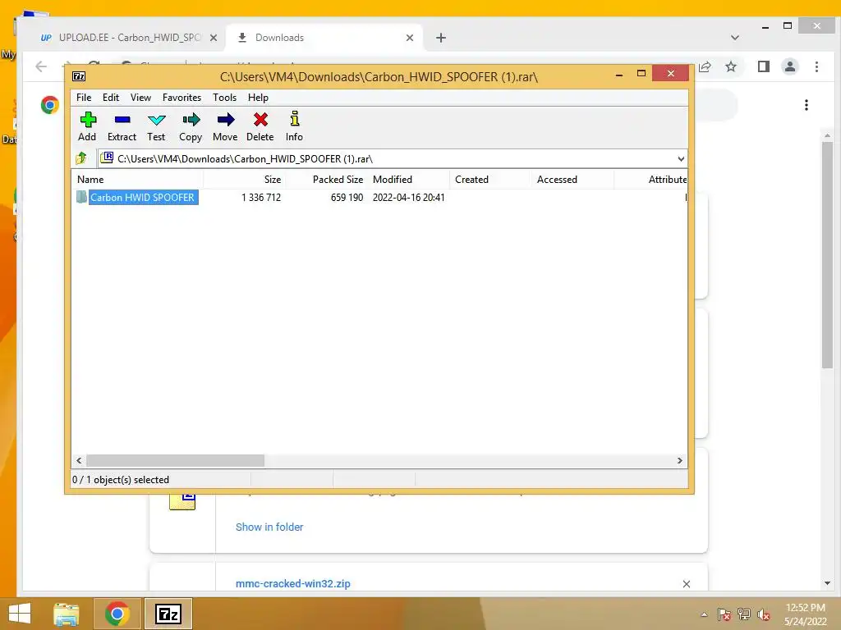Viewport: 841px width, 630px height.
Task: Show hidden system tray icons
Action: (704, 615)
